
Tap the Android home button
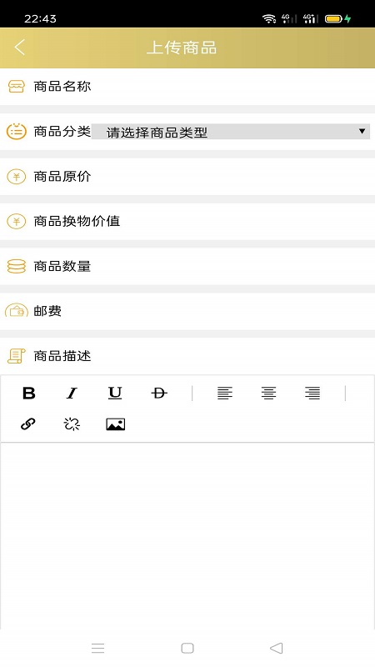click(x=187, y=648)
